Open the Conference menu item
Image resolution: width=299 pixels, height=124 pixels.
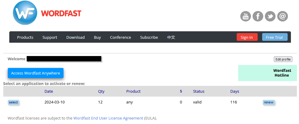(120, 37)
